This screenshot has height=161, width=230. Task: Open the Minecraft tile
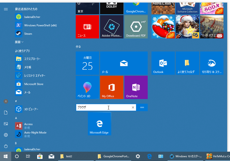[163, 8]
